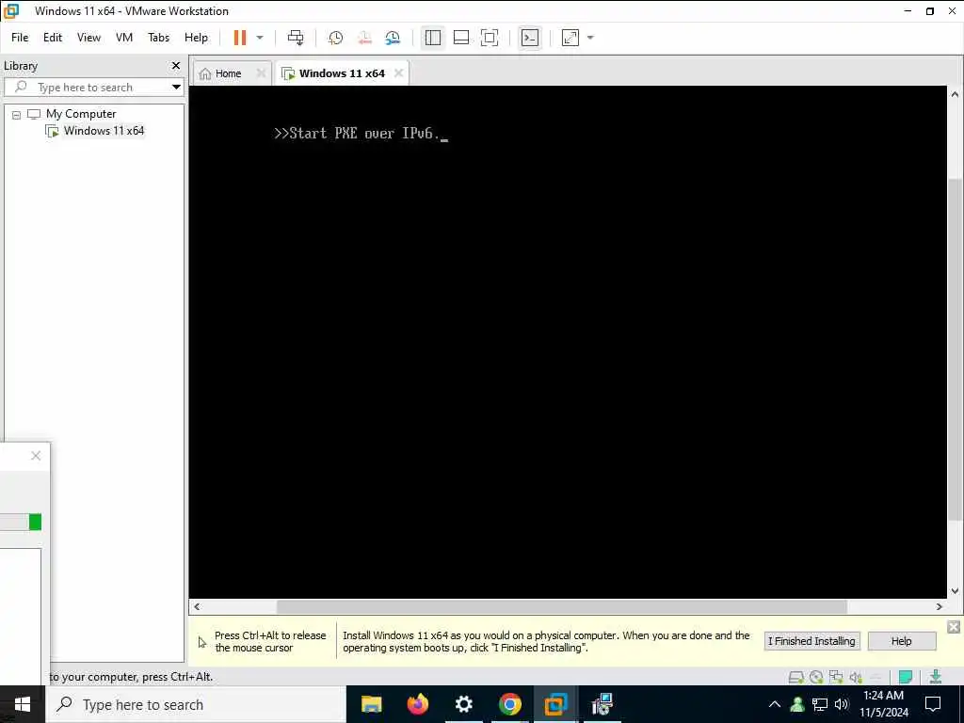The height and width of the screenshot is (723, 964).
Task: Click the stretch guest display icon
Action: (x=570, y=38)
